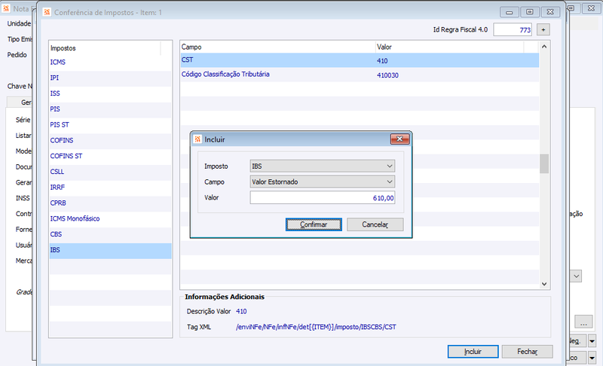Click the Incluir dialog title icon
This screenshot has width=603, height=366.
(197, 139)
